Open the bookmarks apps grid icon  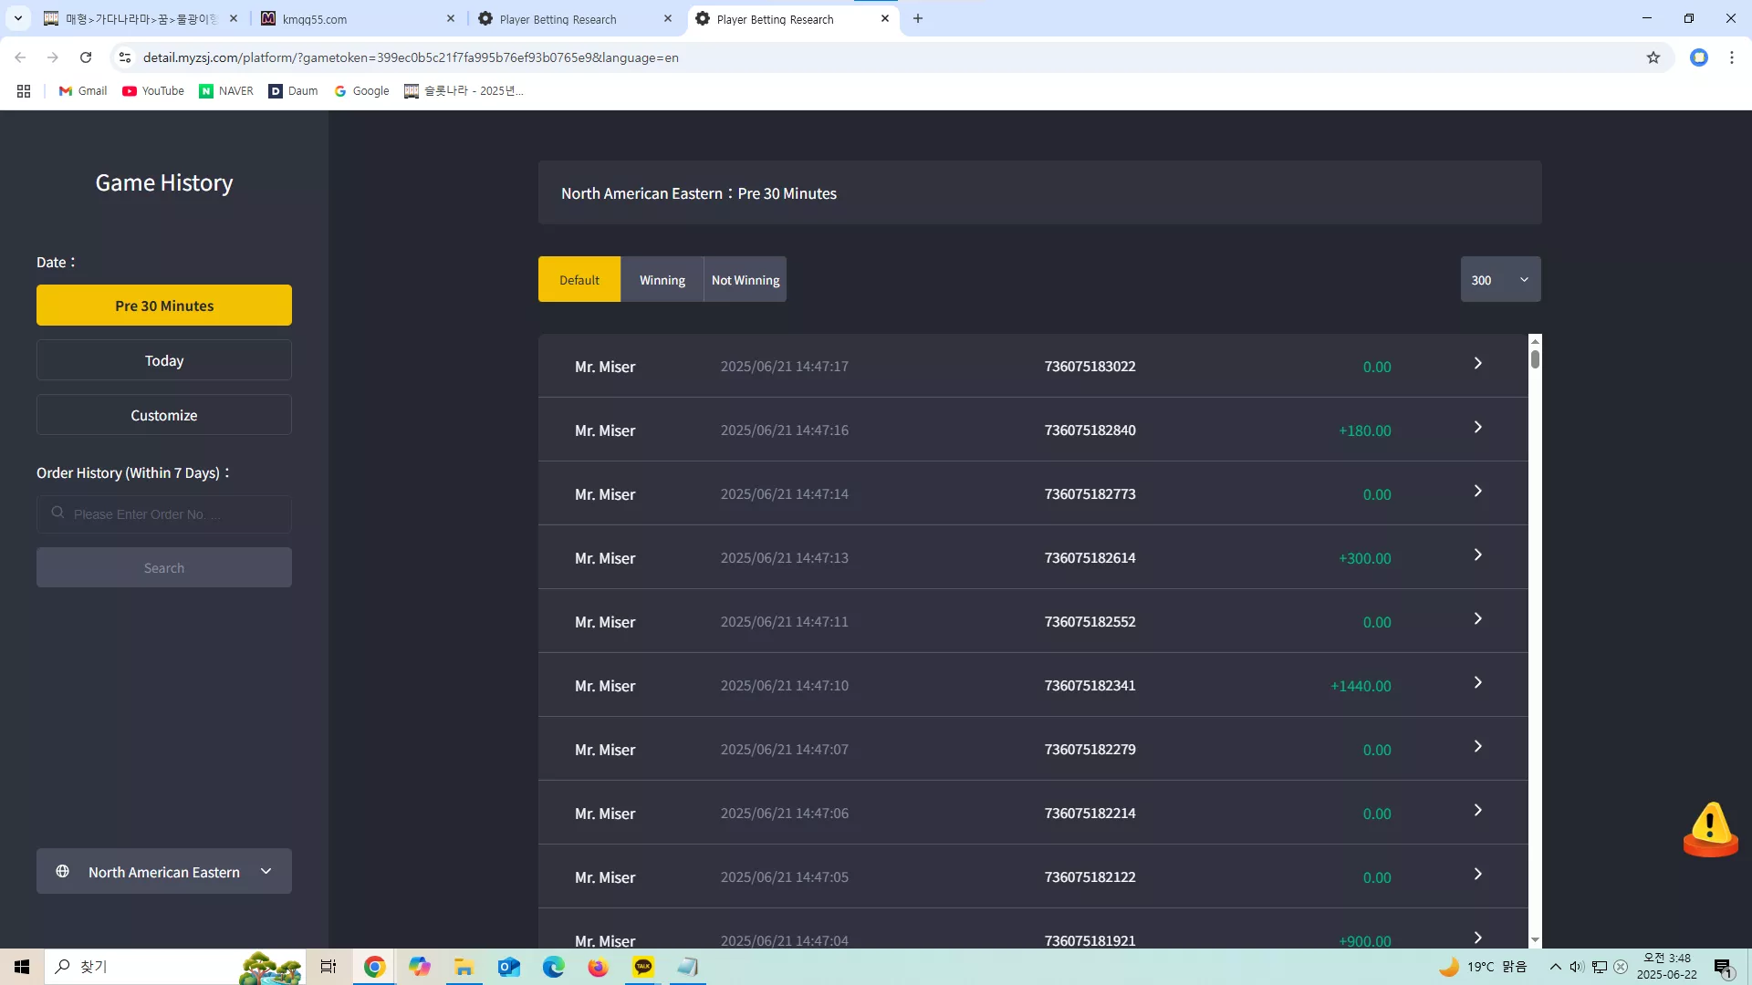pyautogui.click(x=24, y=91)
